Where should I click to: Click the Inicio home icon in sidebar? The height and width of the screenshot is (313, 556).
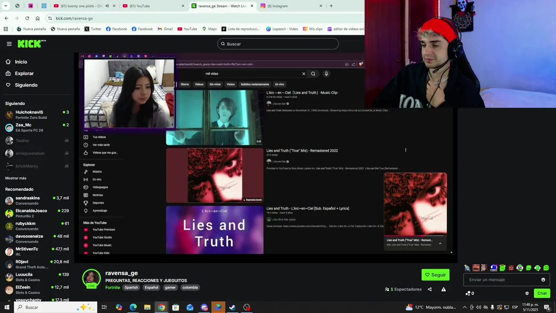(x=8, y=62)
